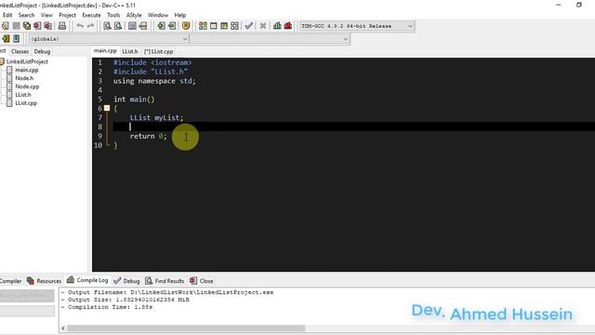Open the Compile Log bottom tab
Image resolution: width=595 pixels, height=335 pixels.
pos(87,280)
